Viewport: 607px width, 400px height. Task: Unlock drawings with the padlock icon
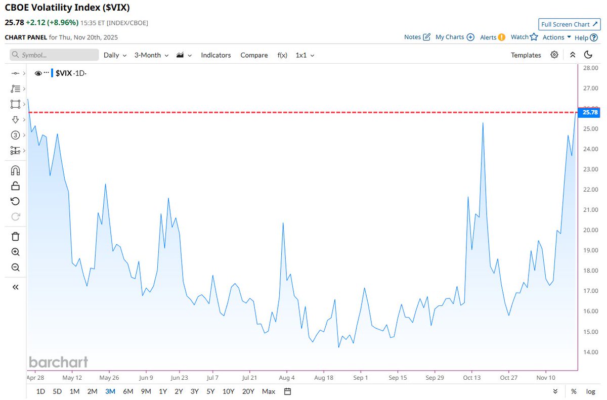pyautogui.click(x=15, y=186)
